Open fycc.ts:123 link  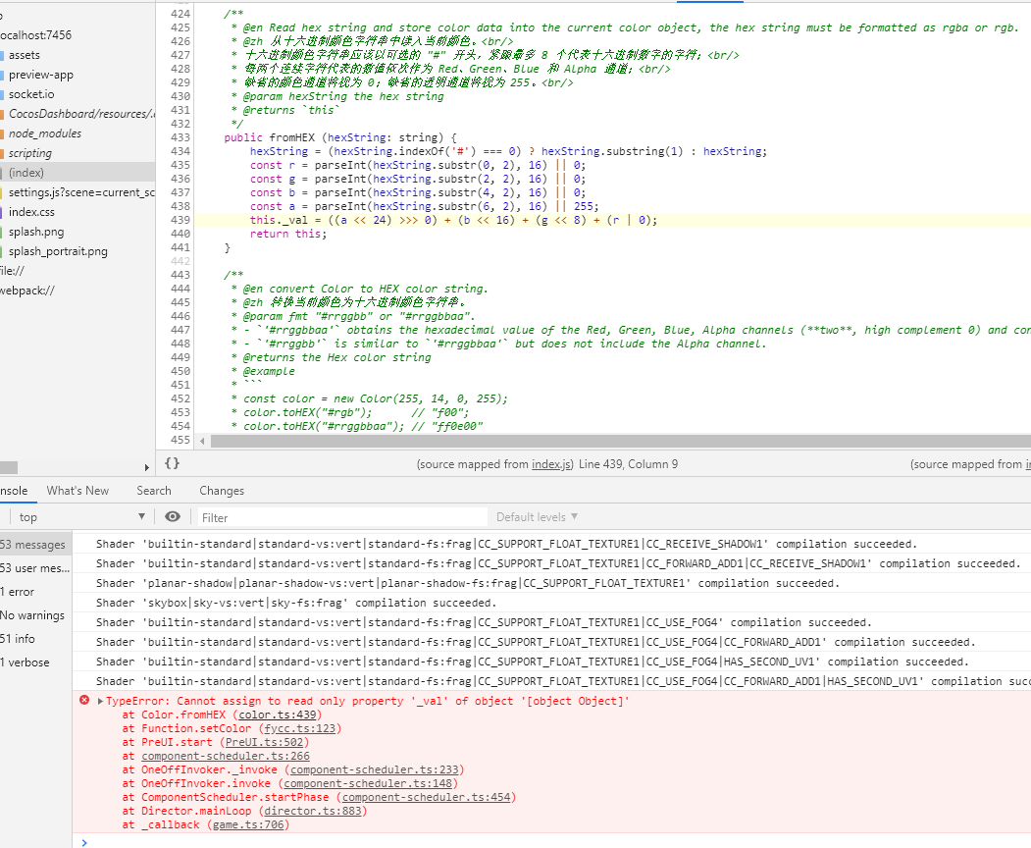(300, 729)
